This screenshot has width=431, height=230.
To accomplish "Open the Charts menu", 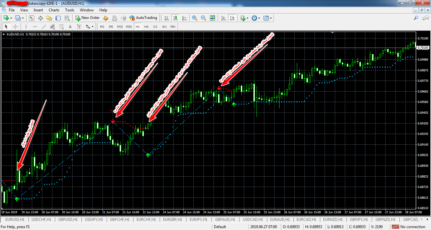I will click(54, 10).
